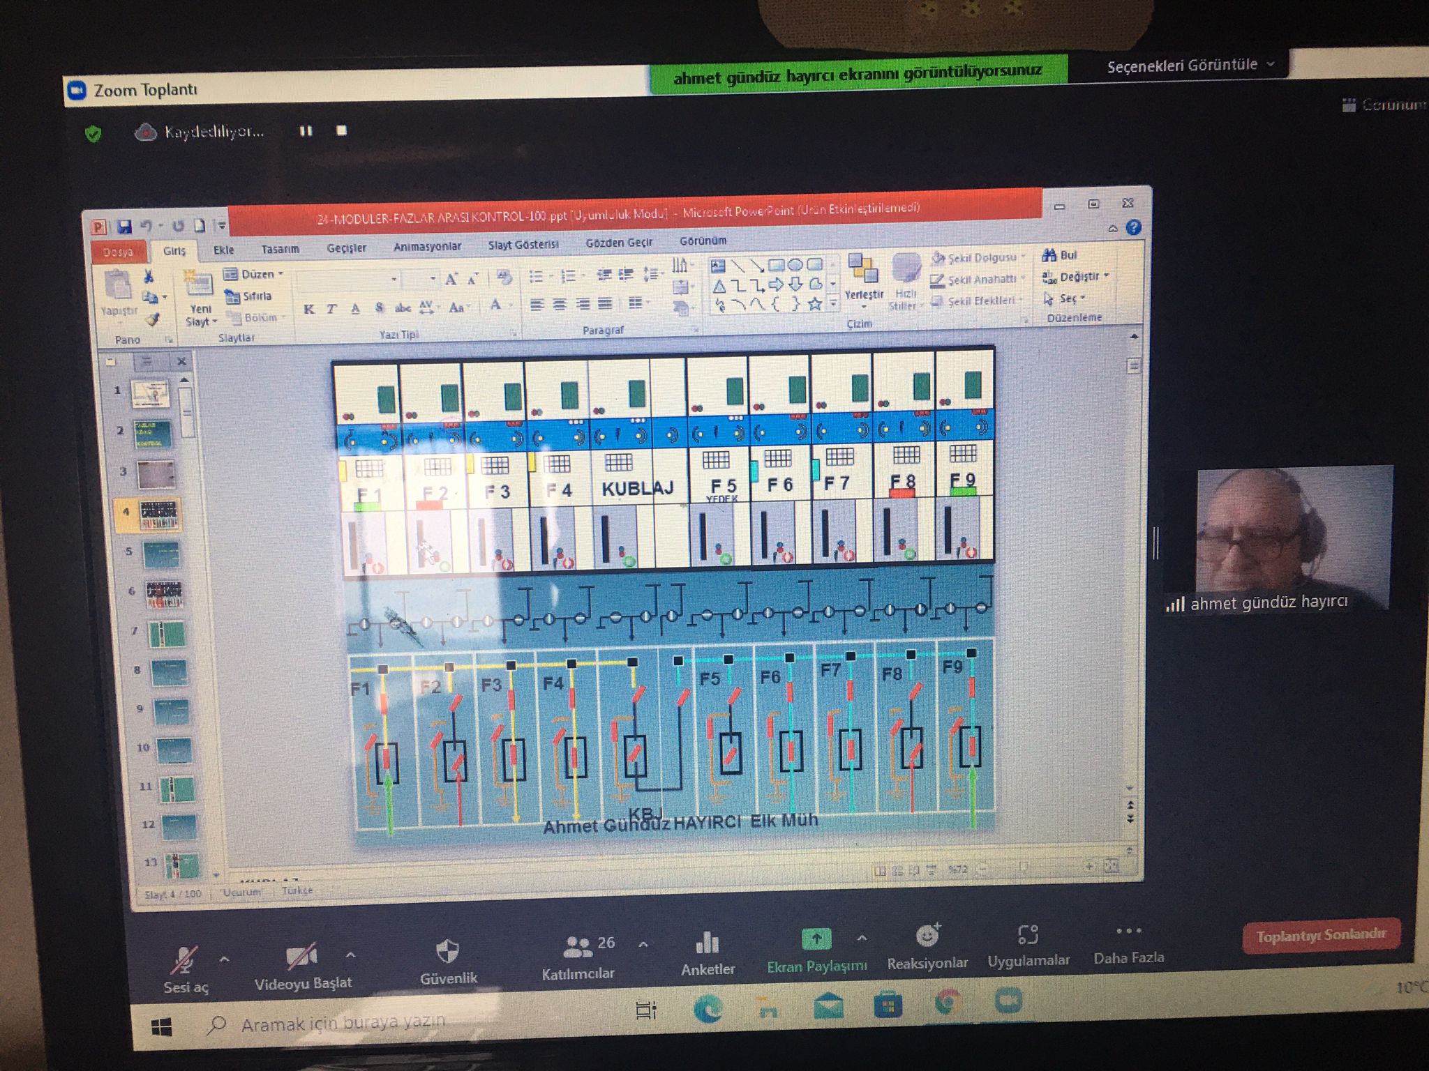Click the decrease font size icon

point(473,279)
